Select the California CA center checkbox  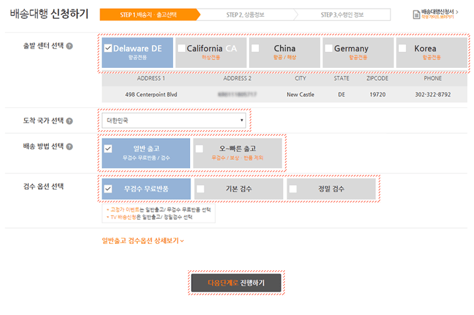coord(182,49)
